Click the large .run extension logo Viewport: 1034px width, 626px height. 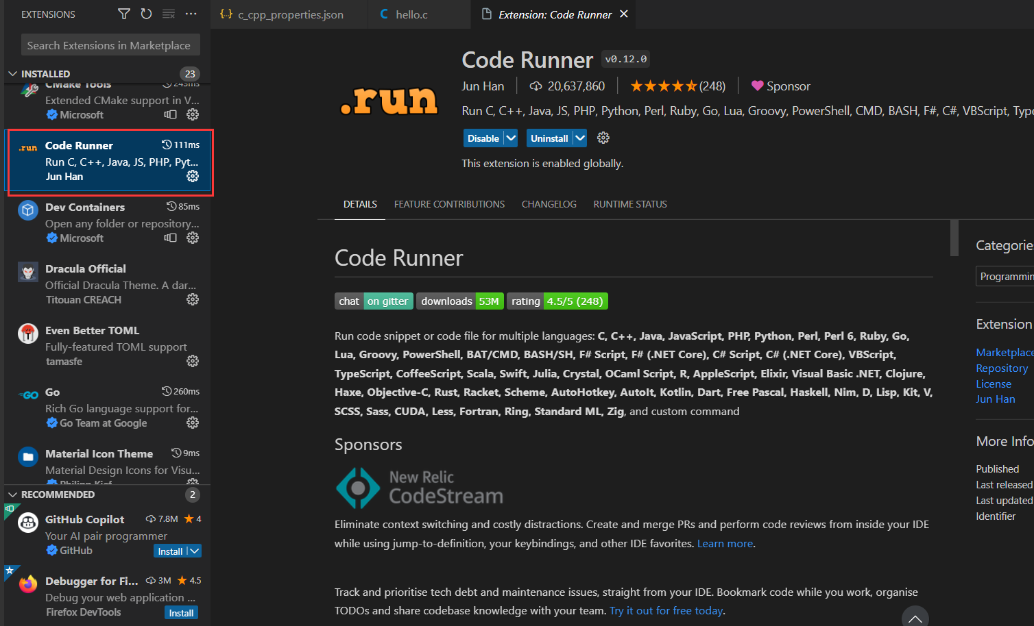[x=389, y=101]
